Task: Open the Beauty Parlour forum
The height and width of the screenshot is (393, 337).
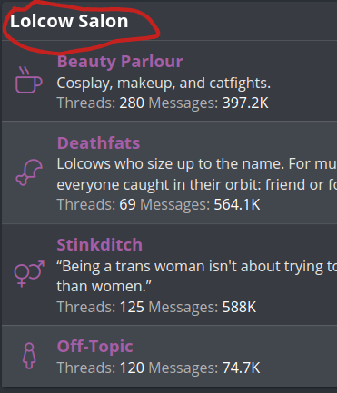Action: pos(120,62)
